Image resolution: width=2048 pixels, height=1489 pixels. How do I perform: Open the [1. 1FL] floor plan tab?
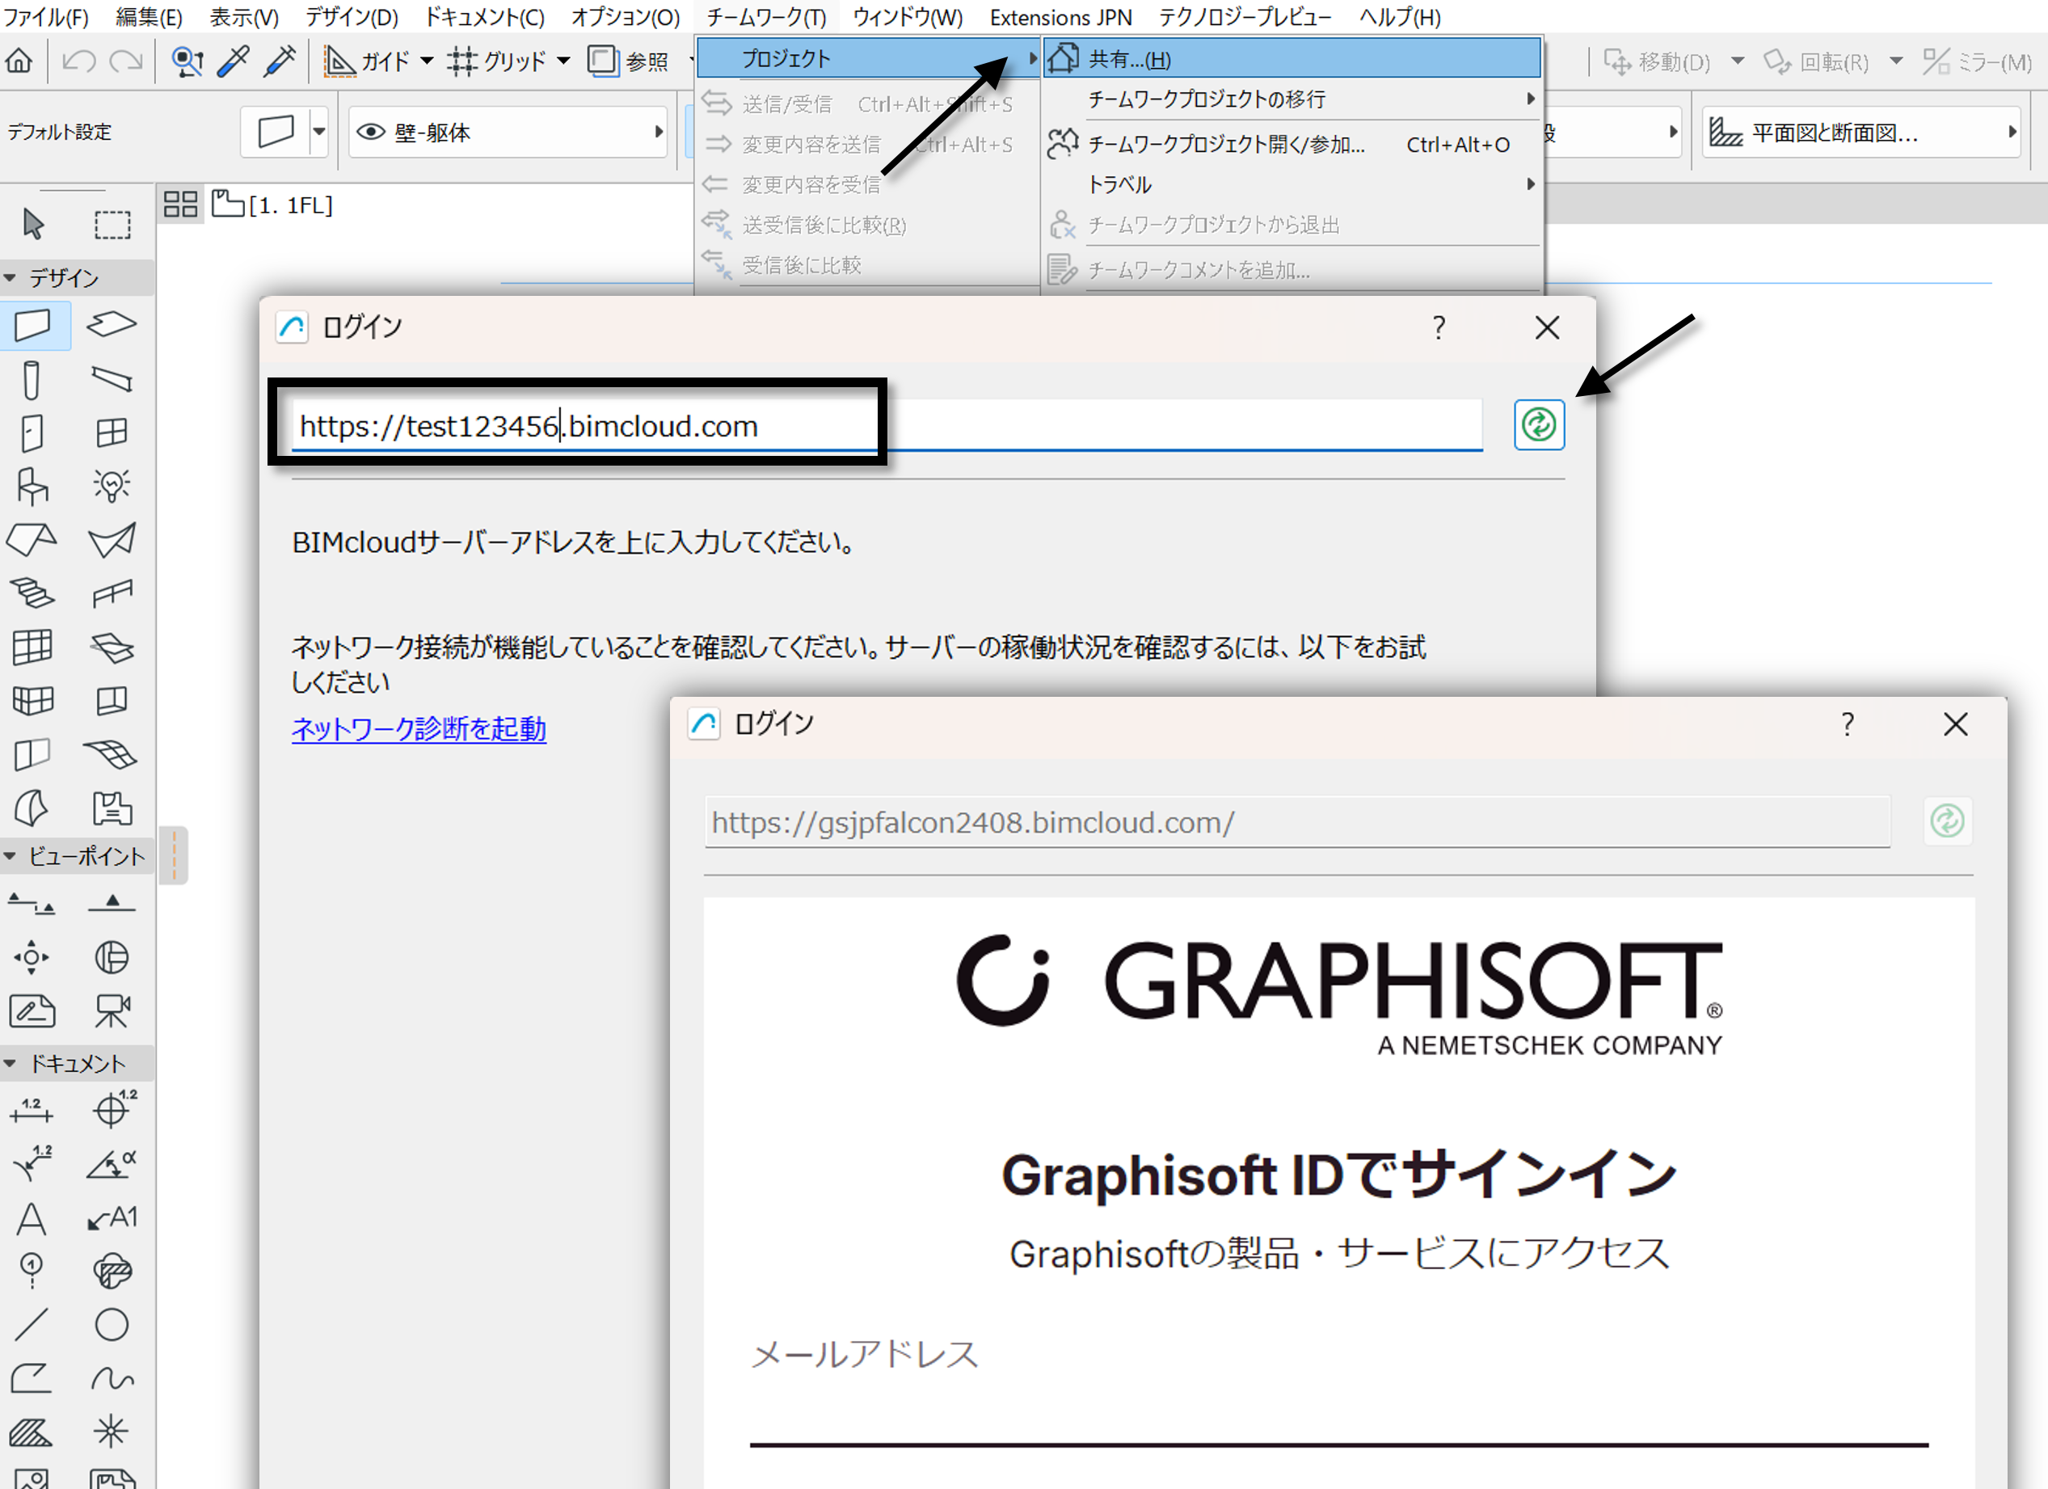coord(272,205)
